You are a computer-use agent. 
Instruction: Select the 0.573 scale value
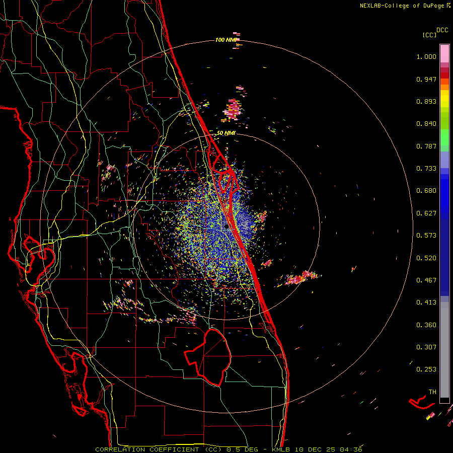426,236
